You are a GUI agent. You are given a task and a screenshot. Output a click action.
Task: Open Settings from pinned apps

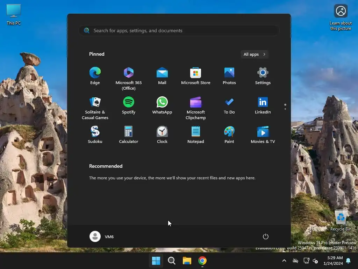[263, 76]
